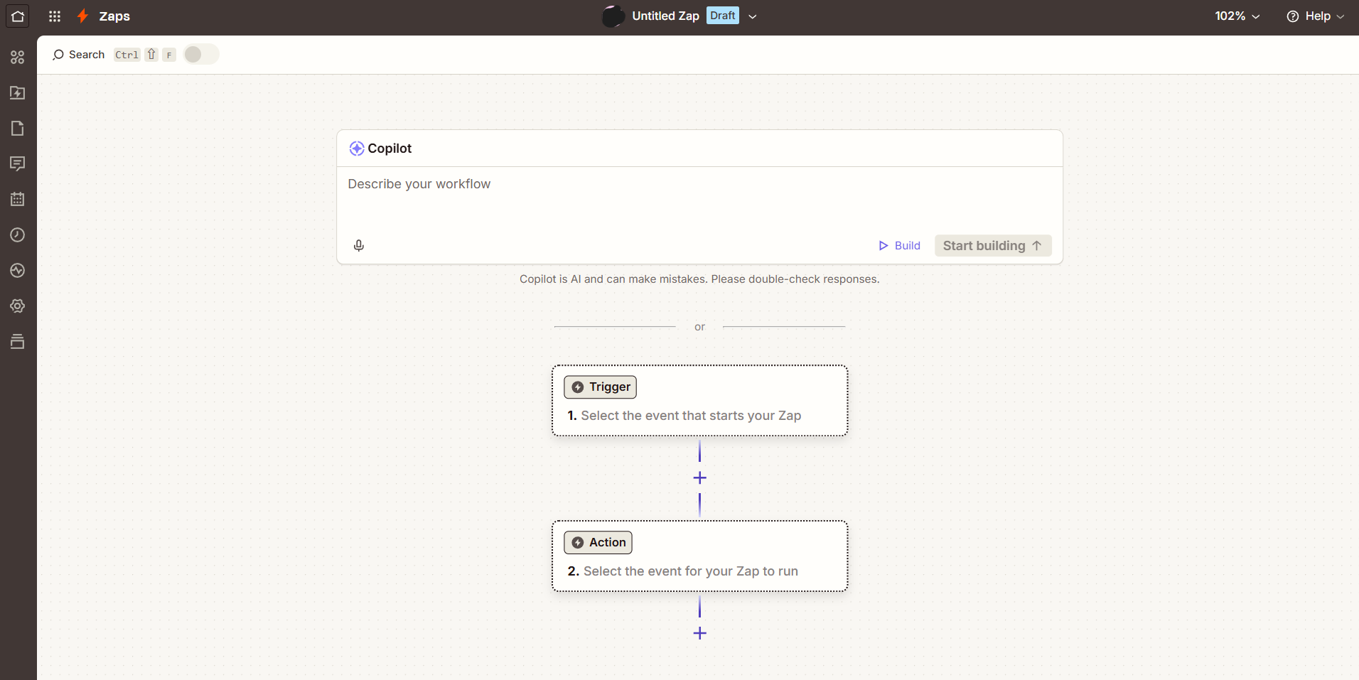Open the stacked versions icon in sidebar
This screenshot has width=1359, height=680.
(18, 341)
